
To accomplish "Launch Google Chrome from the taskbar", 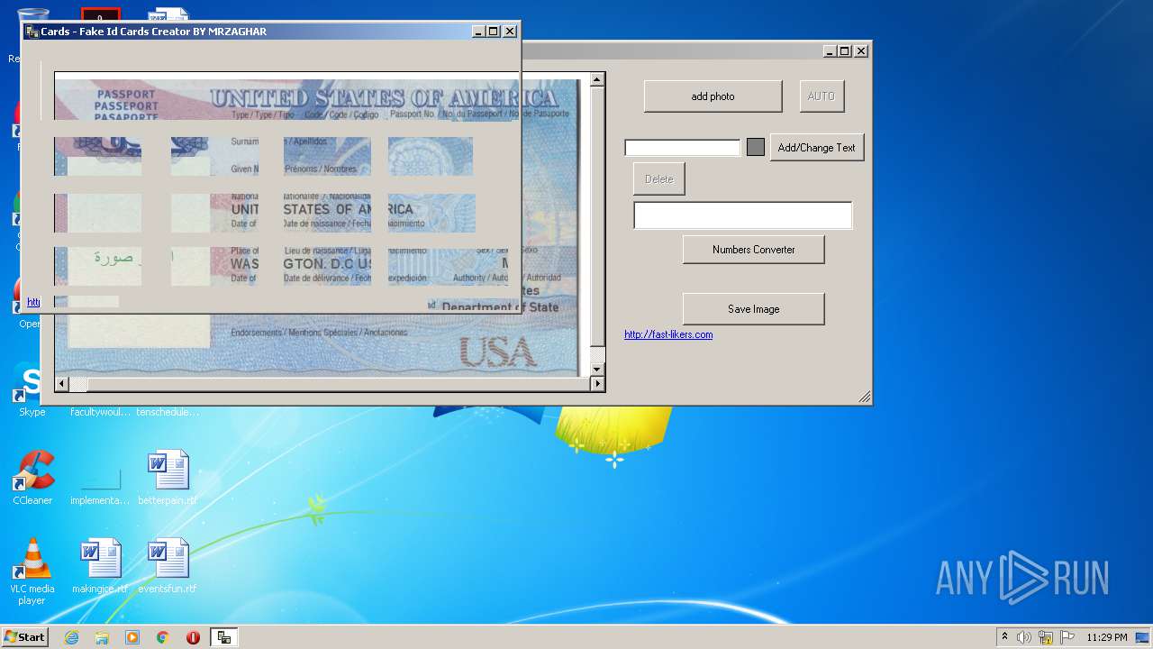I will click(x=163, y=637).
